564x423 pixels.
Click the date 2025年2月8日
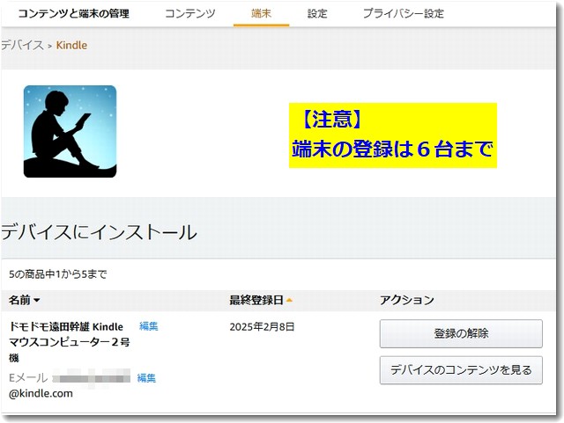click(x=262, y=327)
